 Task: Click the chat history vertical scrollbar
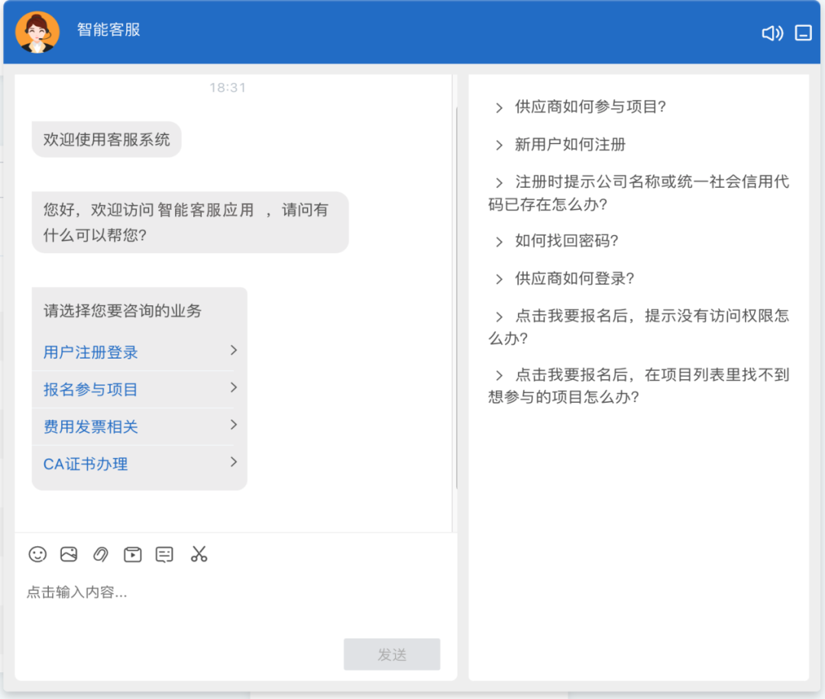click(456, 298)
